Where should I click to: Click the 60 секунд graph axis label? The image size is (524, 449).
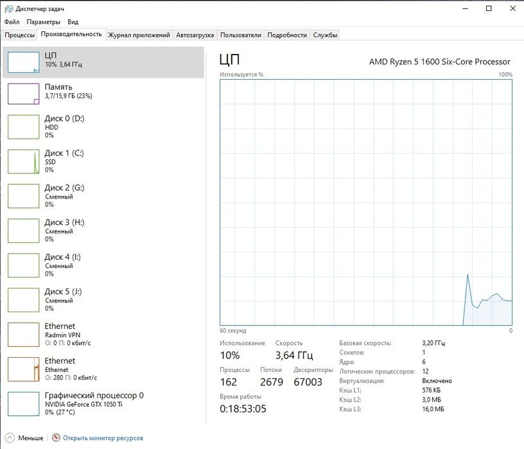click(x=233, y=331)
